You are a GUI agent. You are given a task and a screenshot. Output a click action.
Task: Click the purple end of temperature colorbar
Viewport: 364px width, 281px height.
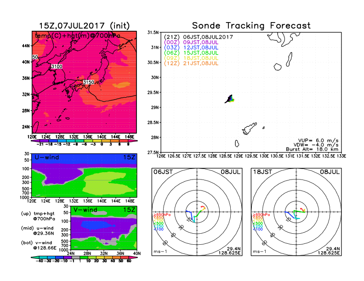pos(35,141)
